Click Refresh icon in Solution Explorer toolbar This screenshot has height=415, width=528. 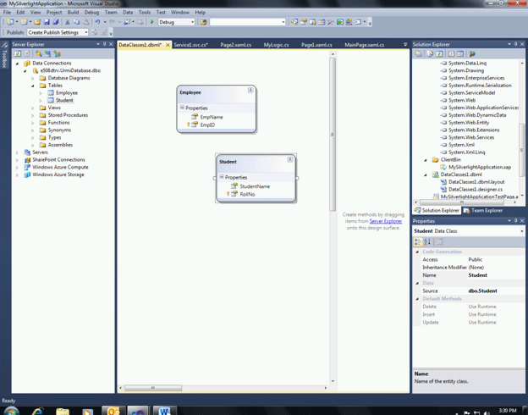click(439, 53)
